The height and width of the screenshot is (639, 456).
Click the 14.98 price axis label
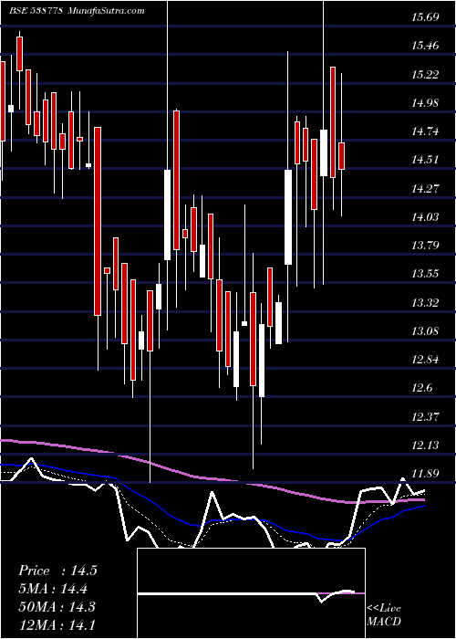point(426,102)
